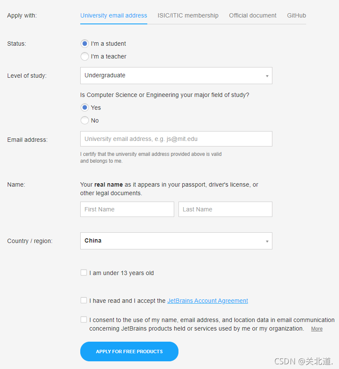
Task: Focus the University email address field
Action: click(x=176, y=139)
